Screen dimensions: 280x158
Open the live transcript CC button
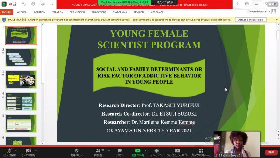click(x=177, y=152)
